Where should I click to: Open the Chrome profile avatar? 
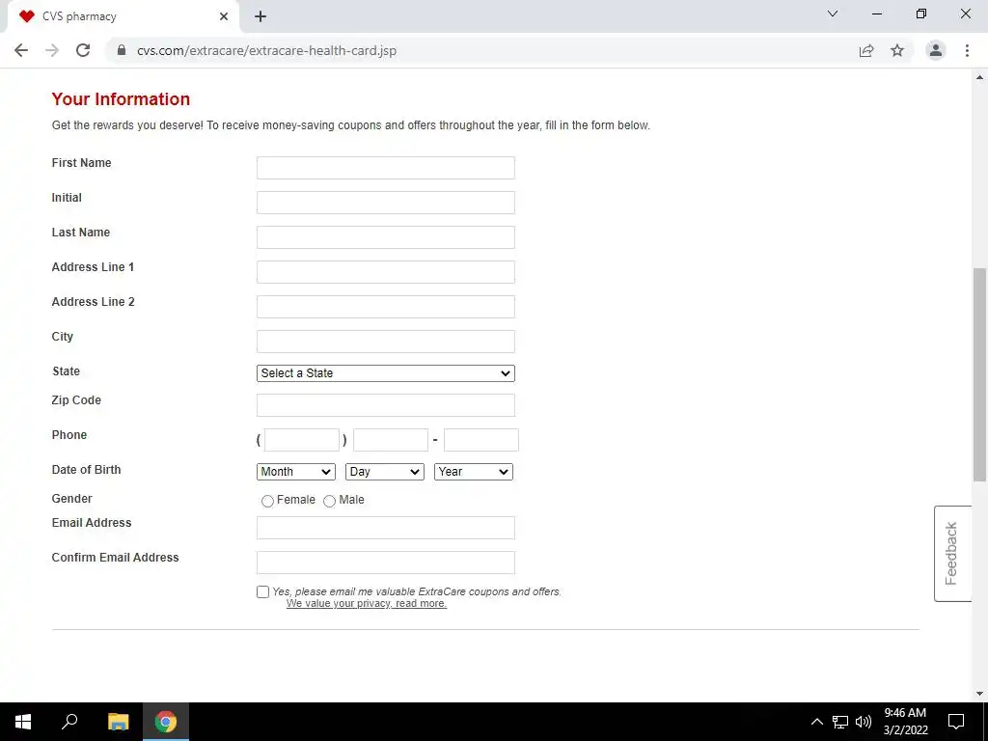936,50
